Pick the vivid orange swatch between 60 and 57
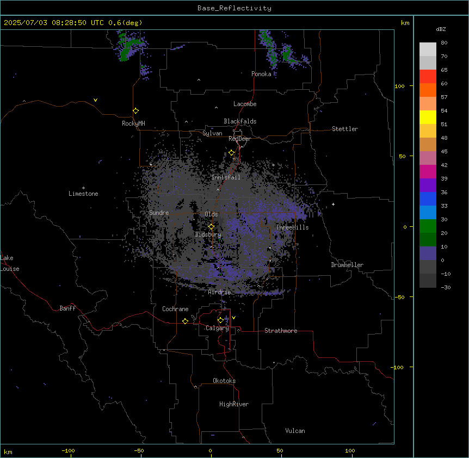 pyautogui.click(x=428, y=90)
